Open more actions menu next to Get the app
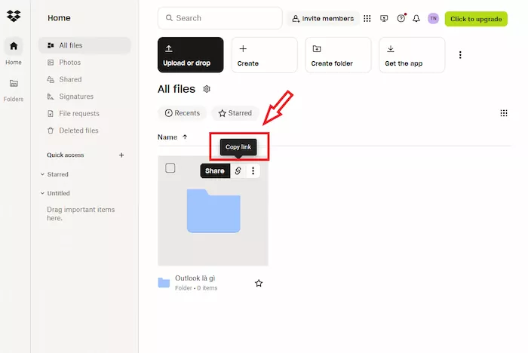528x353 pixels. point(460,55)
